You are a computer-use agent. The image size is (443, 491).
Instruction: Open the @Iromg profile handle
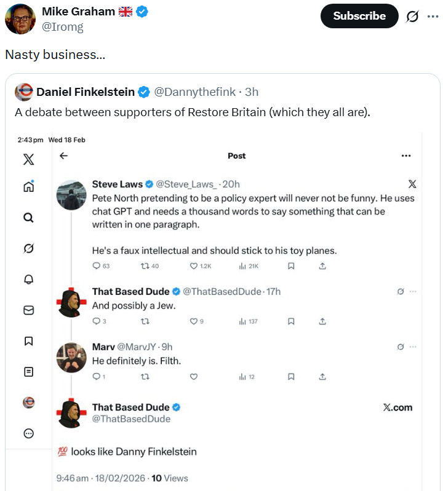click(62, 27)
